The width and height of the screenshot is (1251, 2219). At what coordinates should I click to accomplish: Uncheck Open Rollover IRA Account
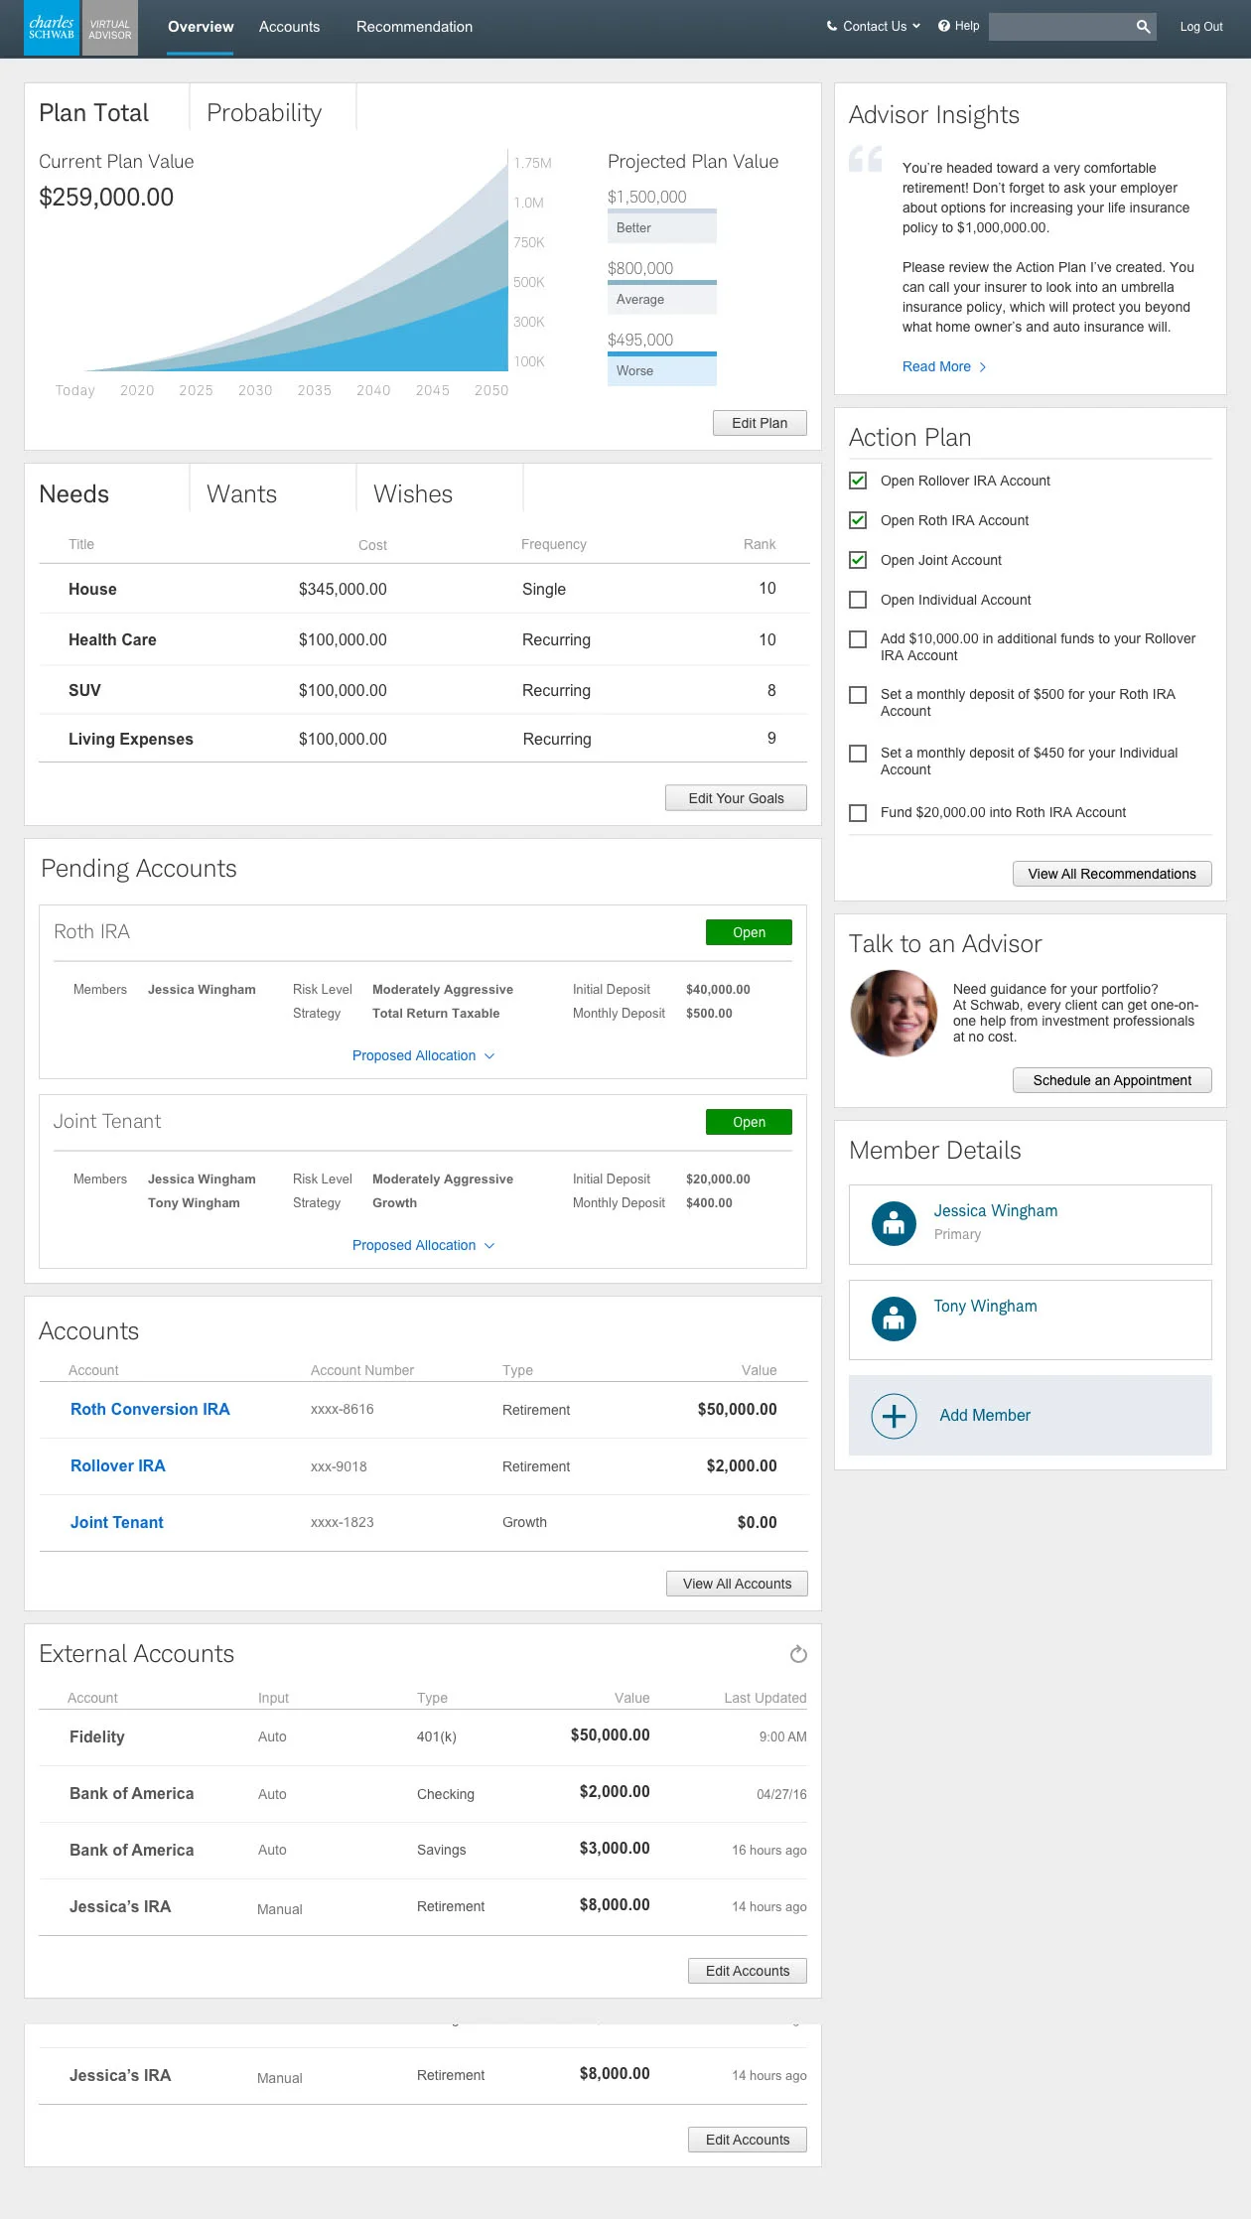(x=858, y=481)
